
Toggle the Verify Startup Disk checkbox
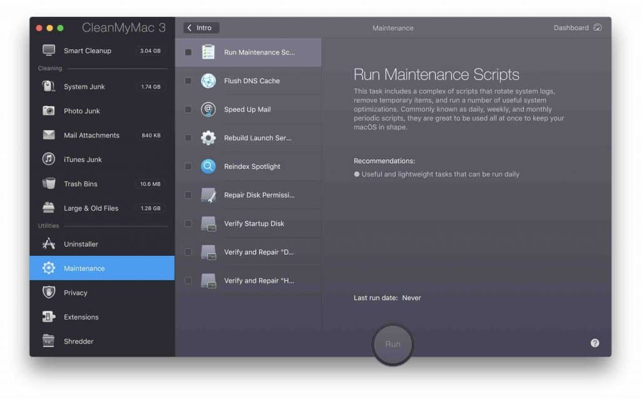tap(188, 223)
